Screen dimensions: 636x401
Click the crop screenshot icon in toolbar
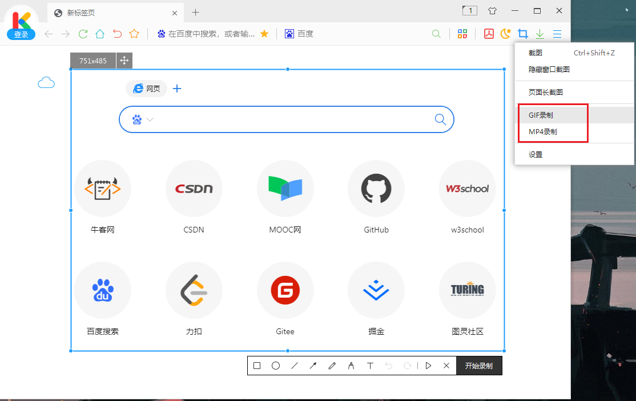pos(522,34)
